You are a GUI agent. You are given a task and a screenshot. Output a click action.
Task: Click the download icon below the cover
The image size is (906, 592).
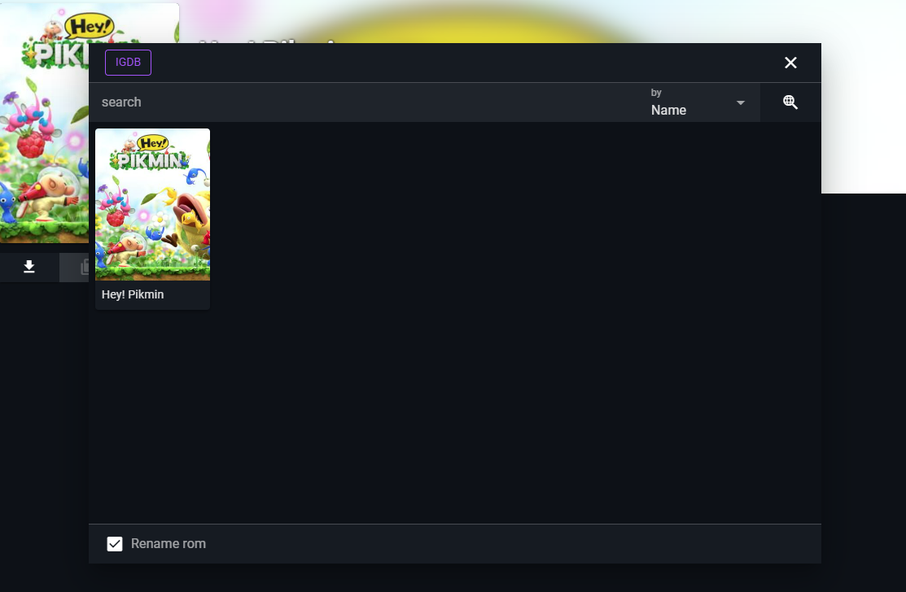[x=29, y=267]
